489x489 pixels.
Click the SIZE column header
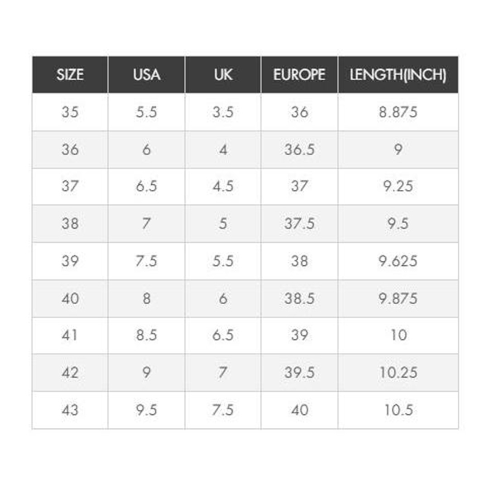(x=70, y=75)
